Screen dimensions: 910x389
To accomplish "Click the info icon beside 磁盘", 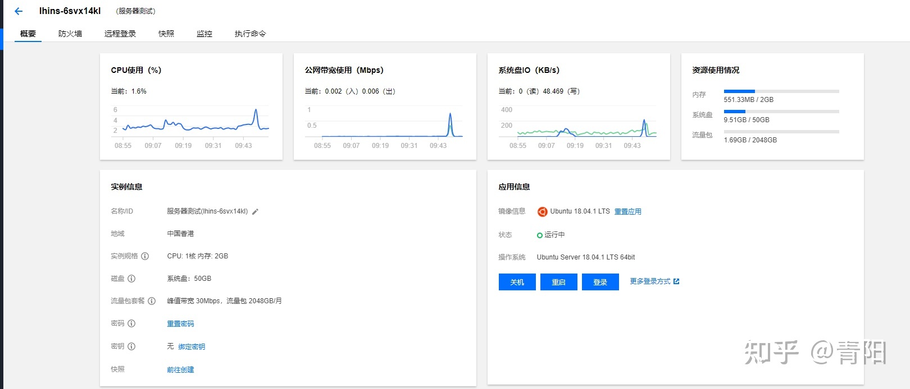I will pyautogui.click(x=131, y=279).
